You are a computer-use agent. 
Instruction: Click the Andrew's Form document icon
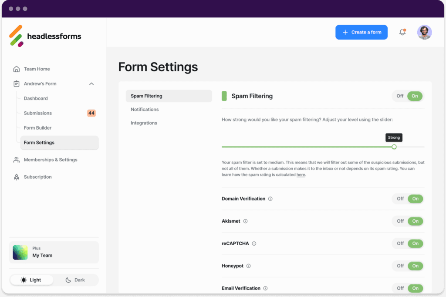[x=16, y=83]
